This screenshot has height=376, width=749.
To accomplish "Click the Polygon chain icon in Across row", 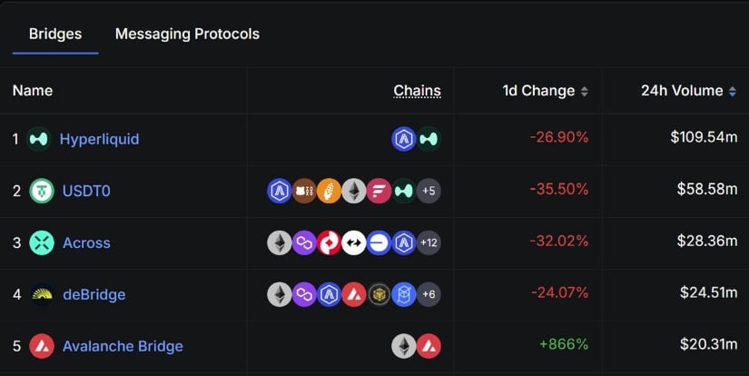I will 304,242.
